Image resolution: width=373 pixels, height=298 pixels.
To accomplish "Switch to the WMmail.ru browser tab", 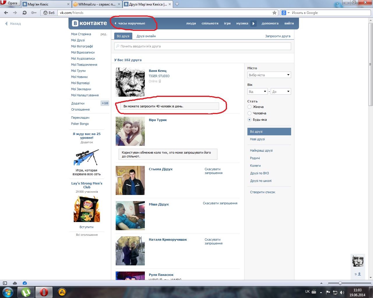I will click(x=97, y=4).
